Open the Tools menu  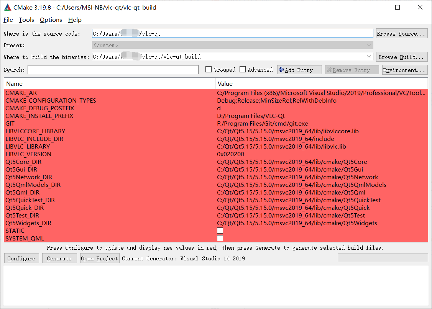point(26,20)
